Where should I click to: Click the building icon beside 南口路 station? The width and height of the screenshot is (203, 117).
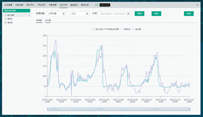pos(5,23)
